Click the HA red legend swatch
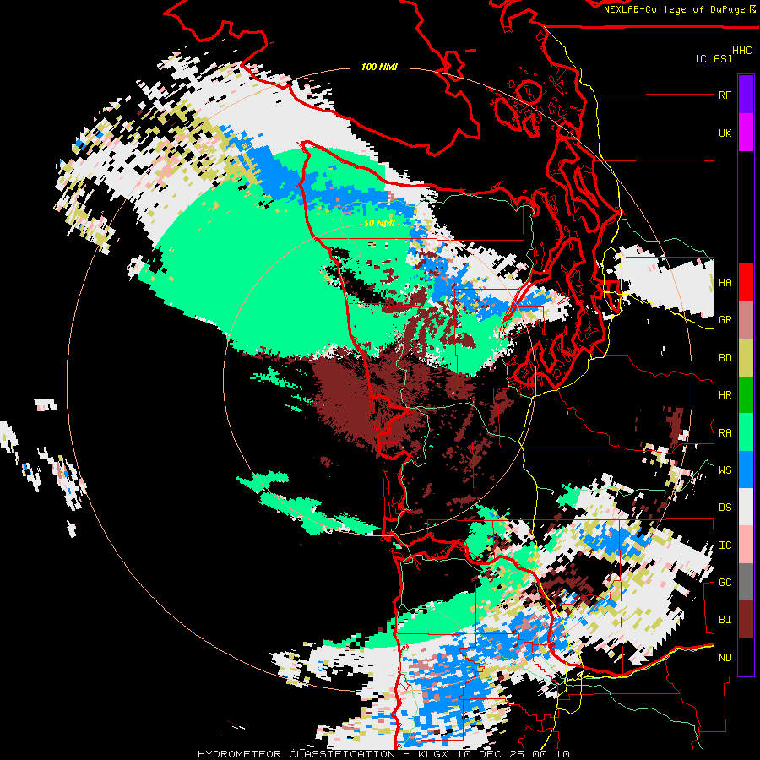This screenshot has width=760, height=760. (x=746, y=282)
